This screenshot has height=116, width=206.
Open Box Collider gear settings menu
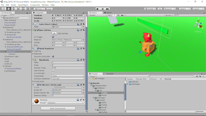pos(84,30)
